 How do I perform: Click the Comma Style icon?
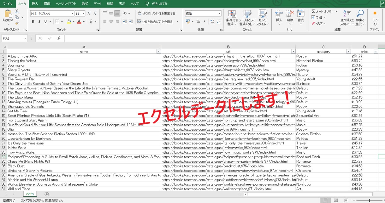[204, 22]
